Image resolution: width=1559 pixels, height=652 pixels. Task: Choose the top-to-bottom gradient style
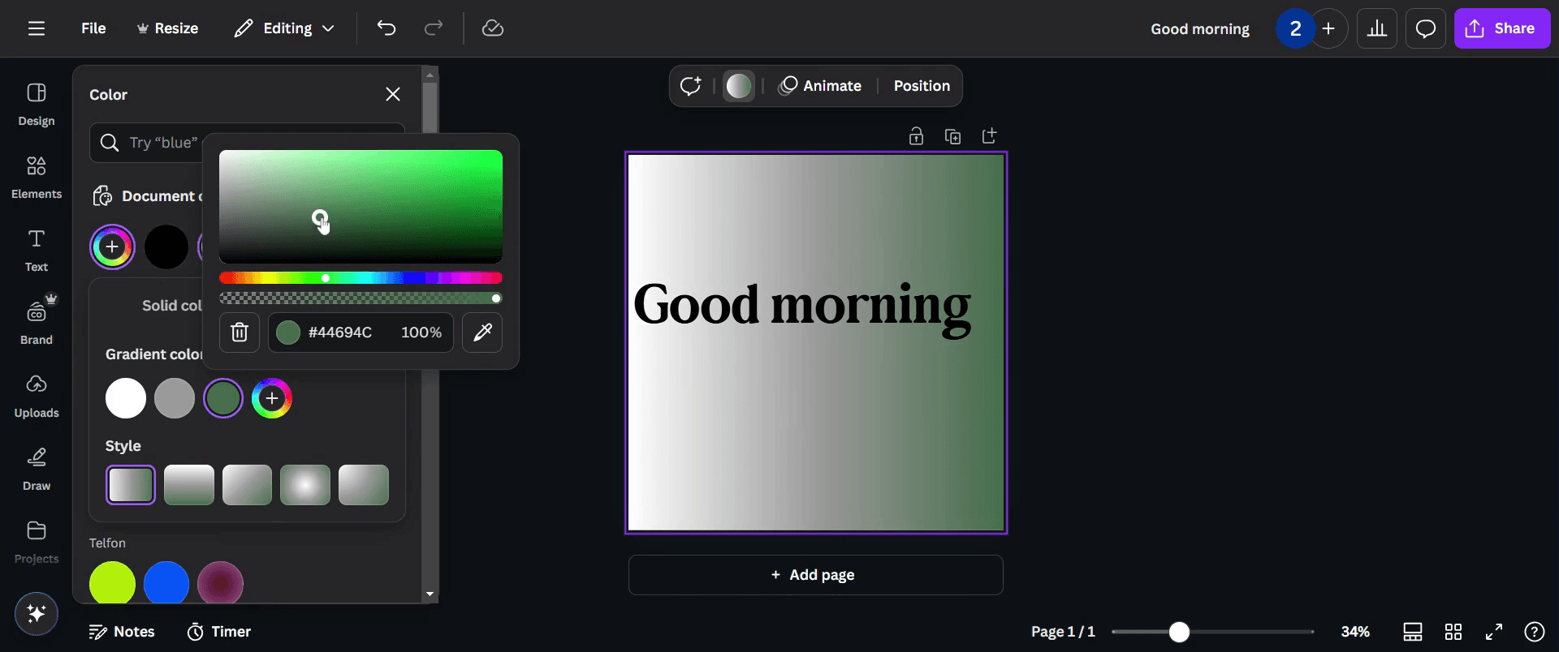[189, 485]
